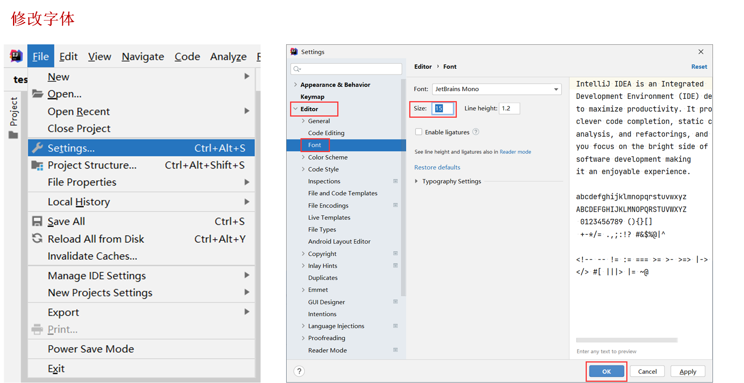744x383 pixels.
Task: Click the folder icon under the Project tool tab
Action: click(13, 135)
